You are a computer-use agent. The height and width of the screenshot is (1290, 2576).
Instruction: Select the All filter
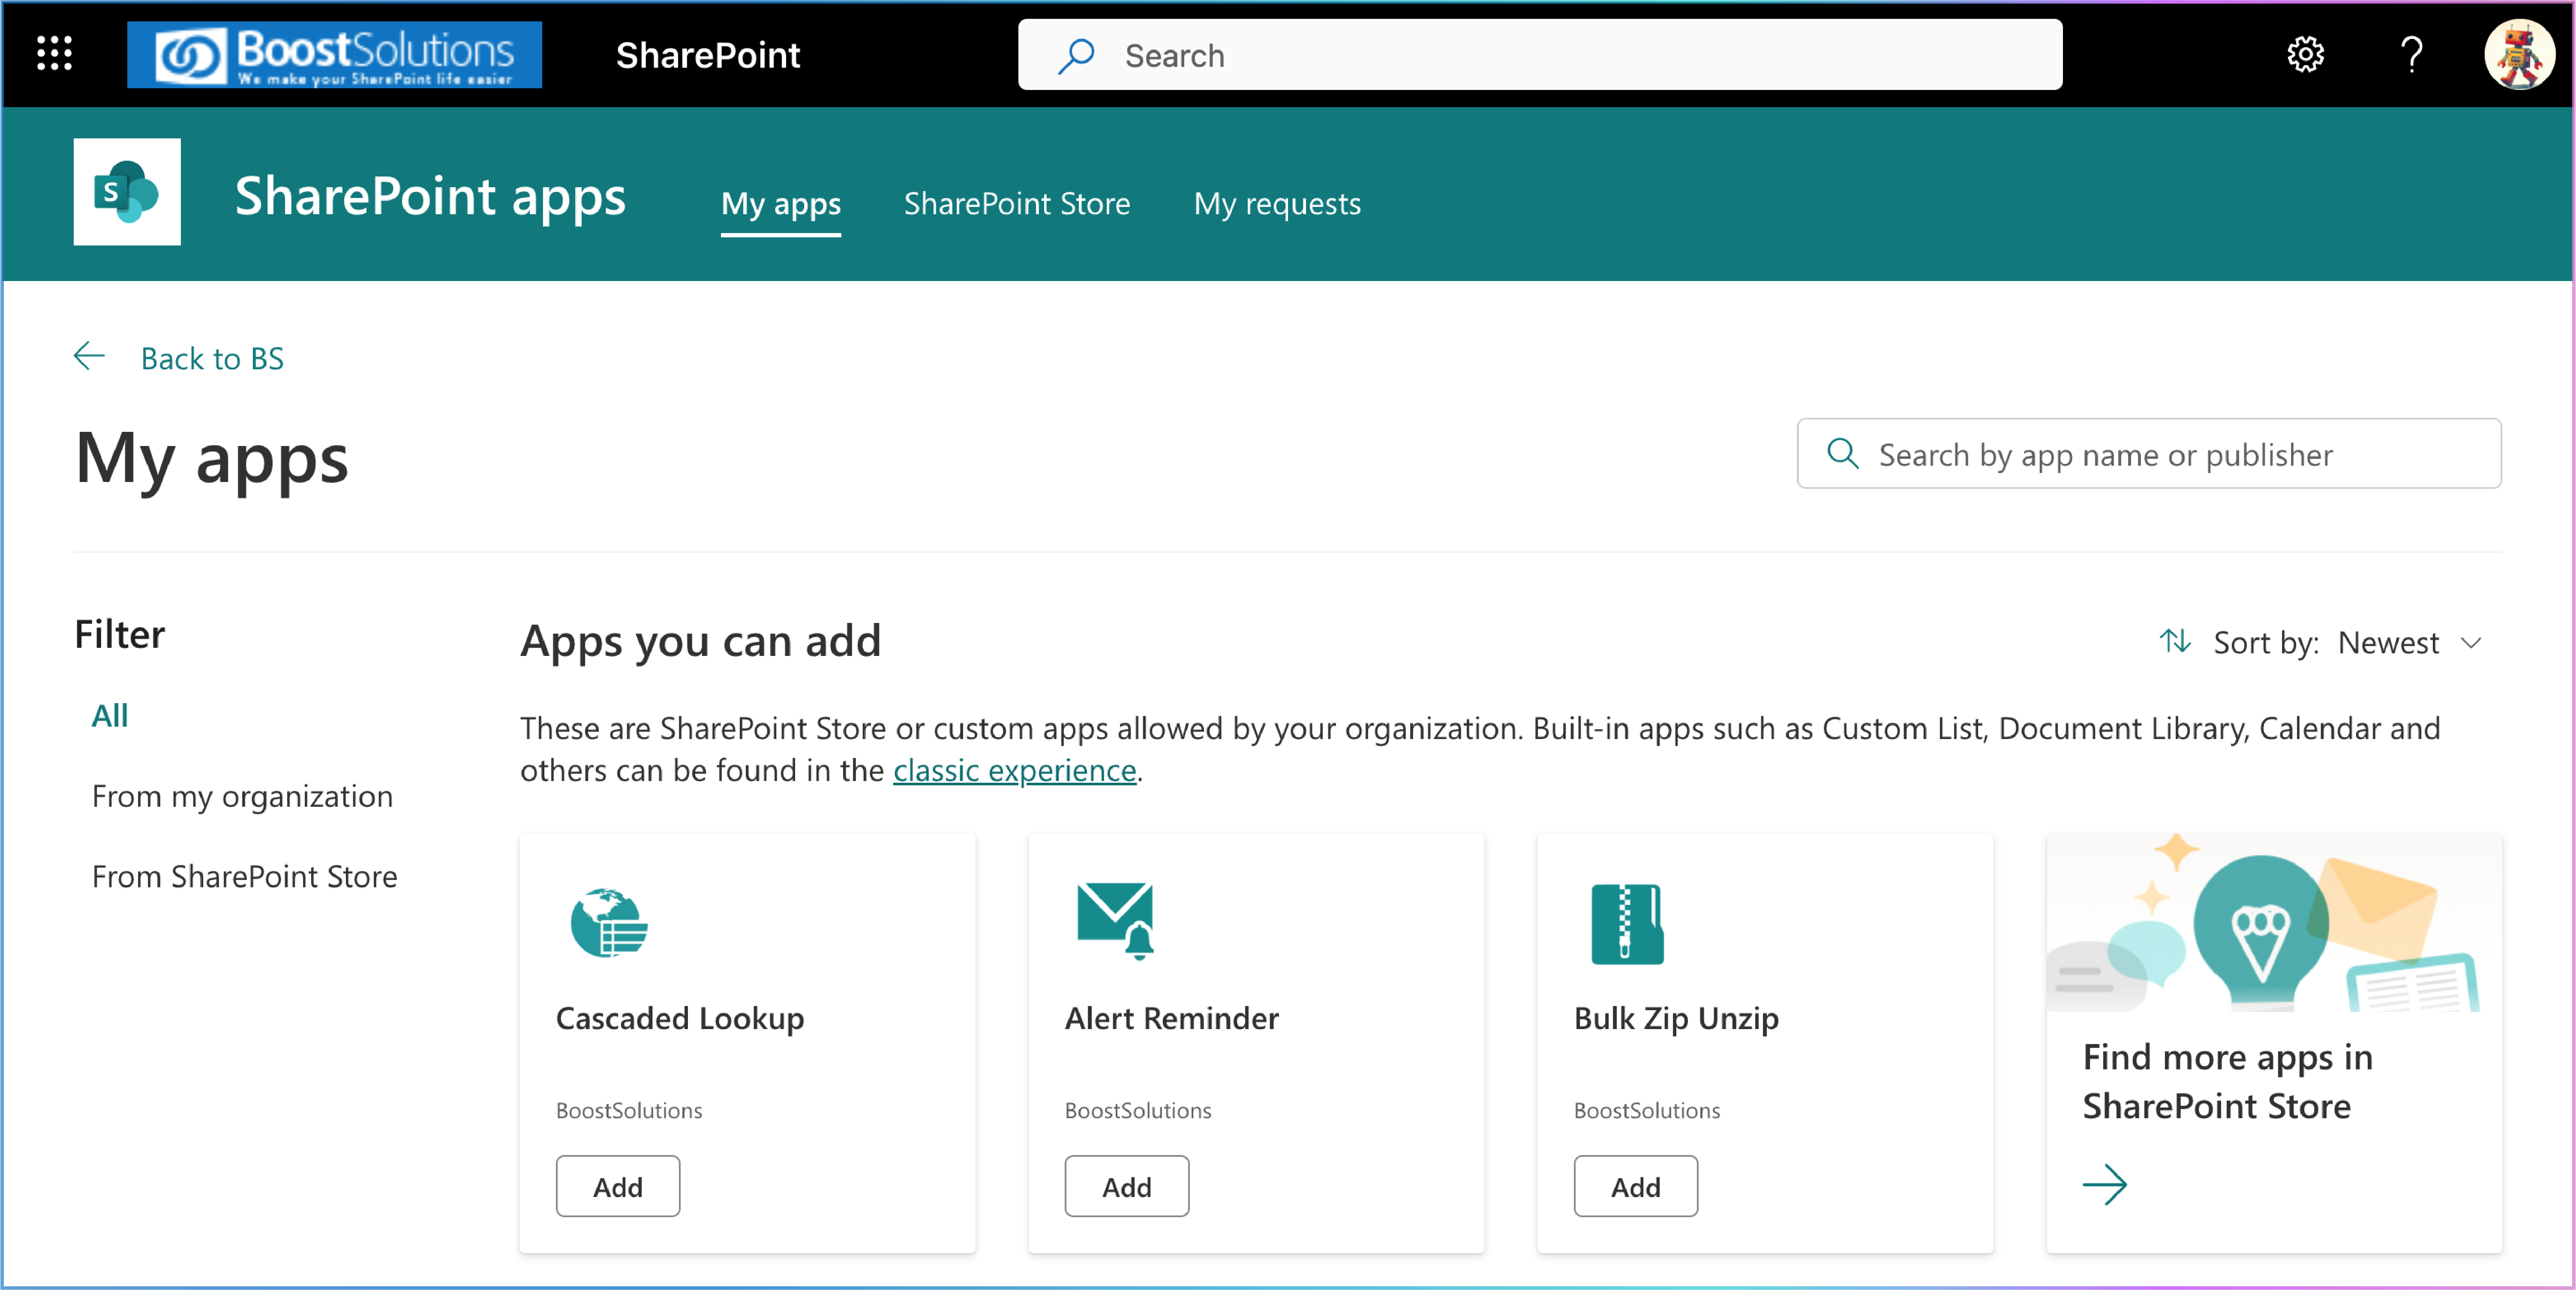click(x=110, y=715)
